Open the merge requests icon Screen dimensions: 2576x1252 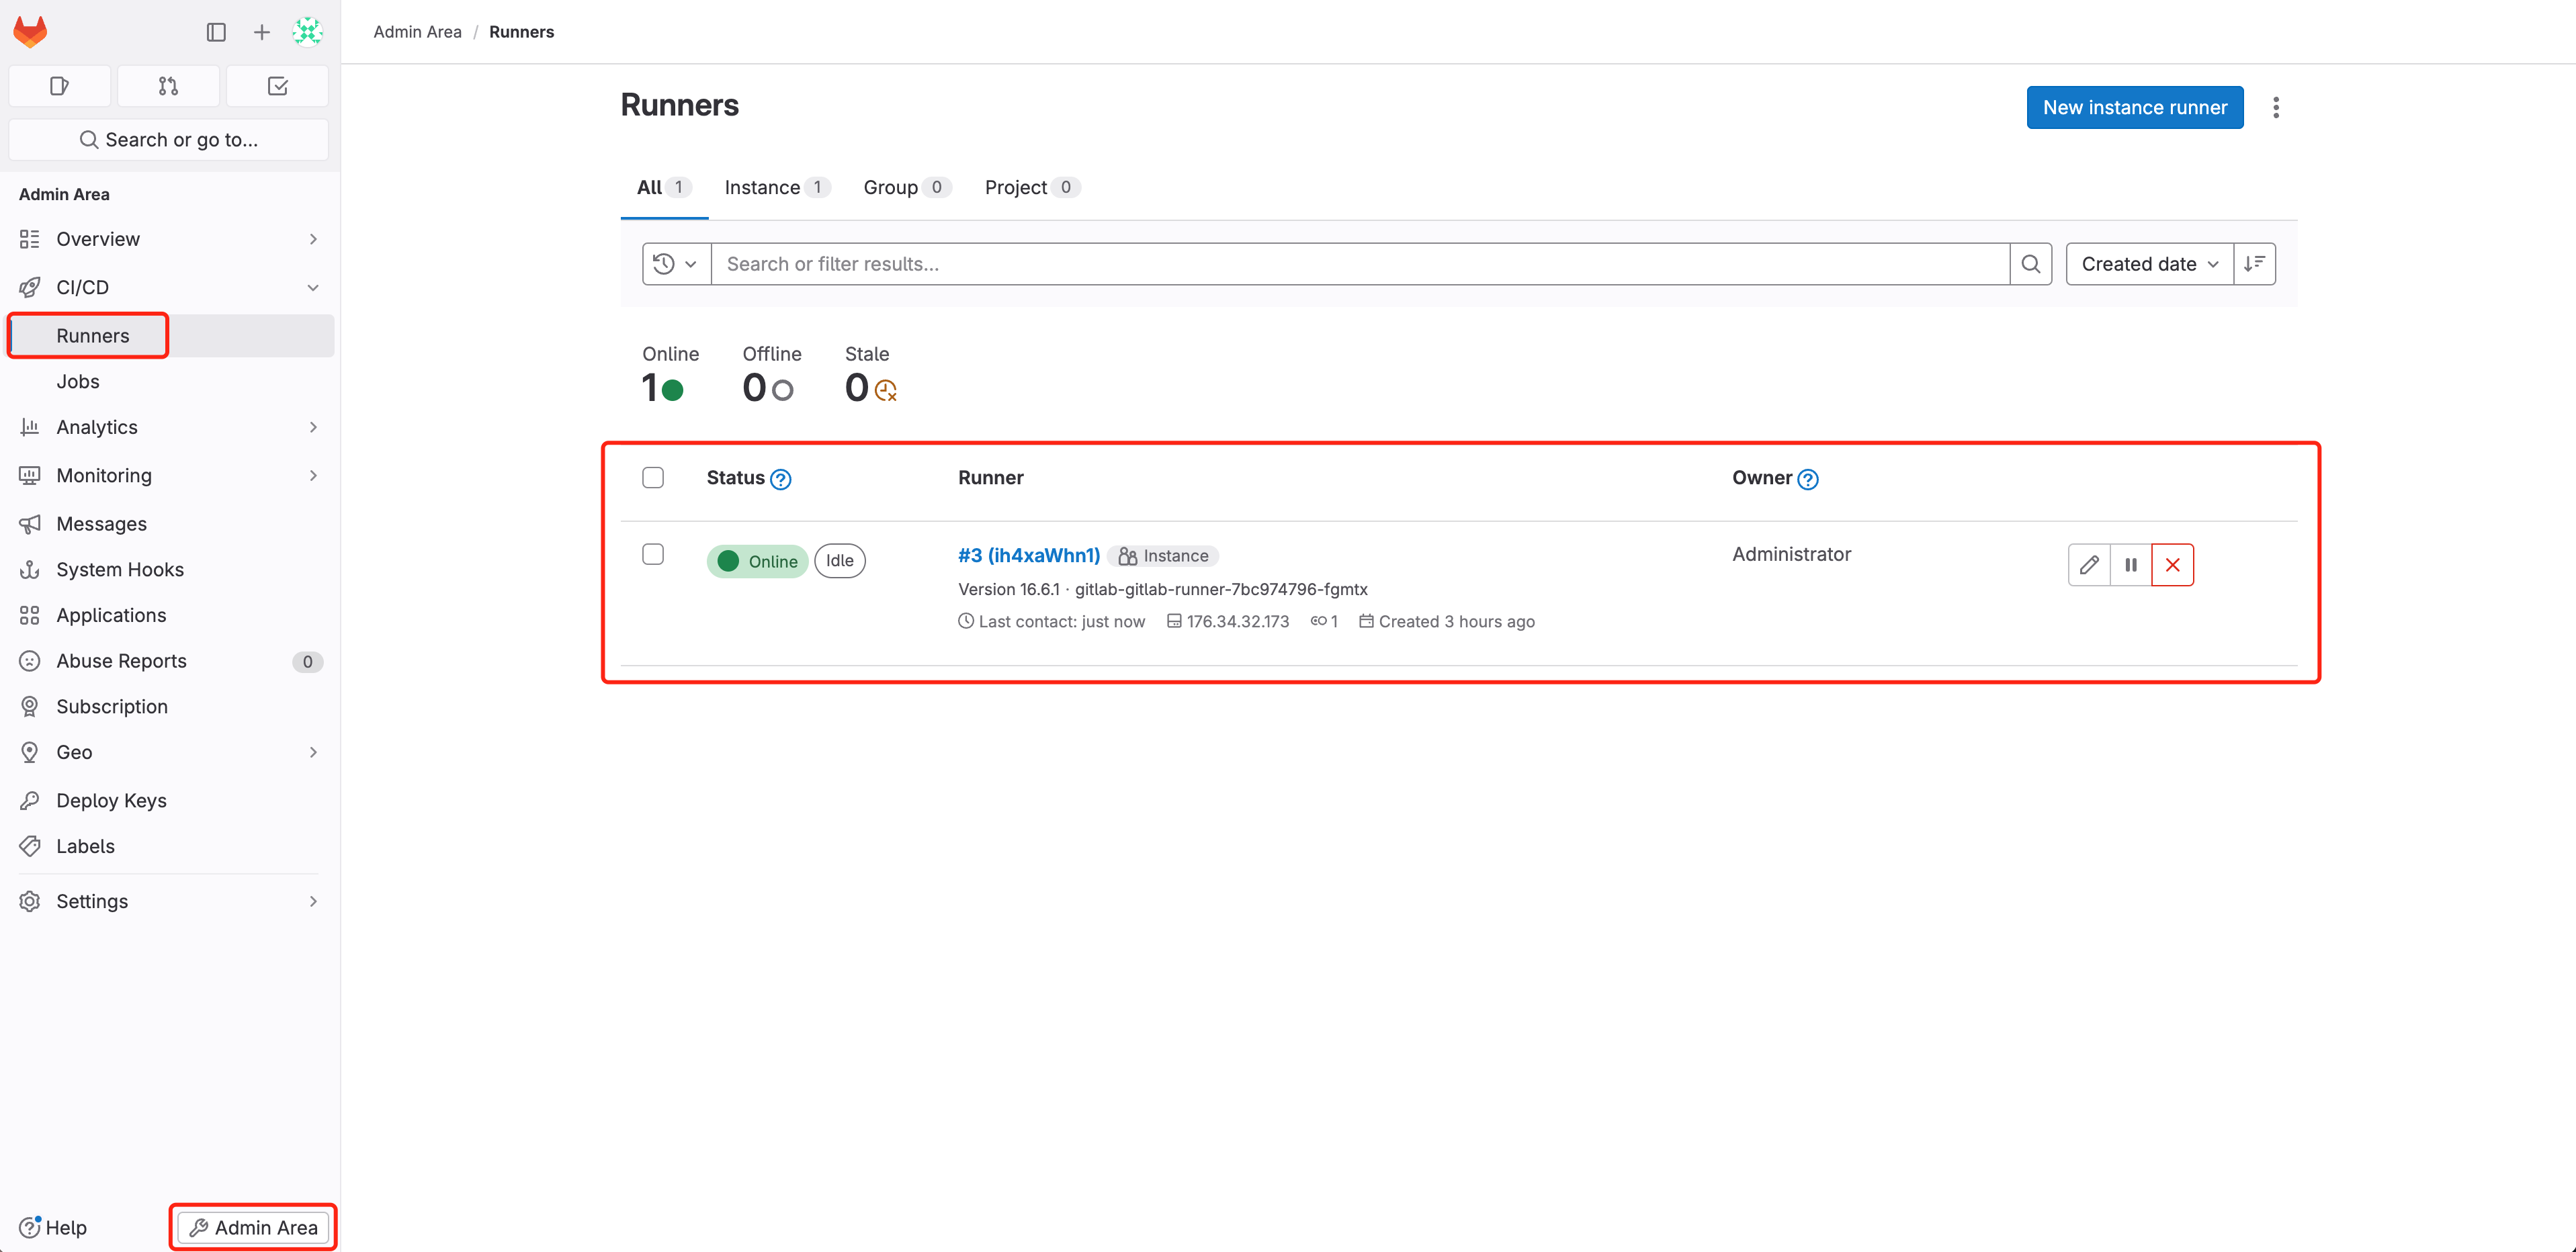tap(168, 86)
